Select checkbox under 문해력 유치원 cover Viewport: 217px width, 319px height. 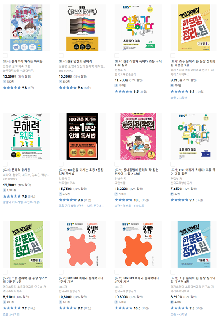[5, 164]
